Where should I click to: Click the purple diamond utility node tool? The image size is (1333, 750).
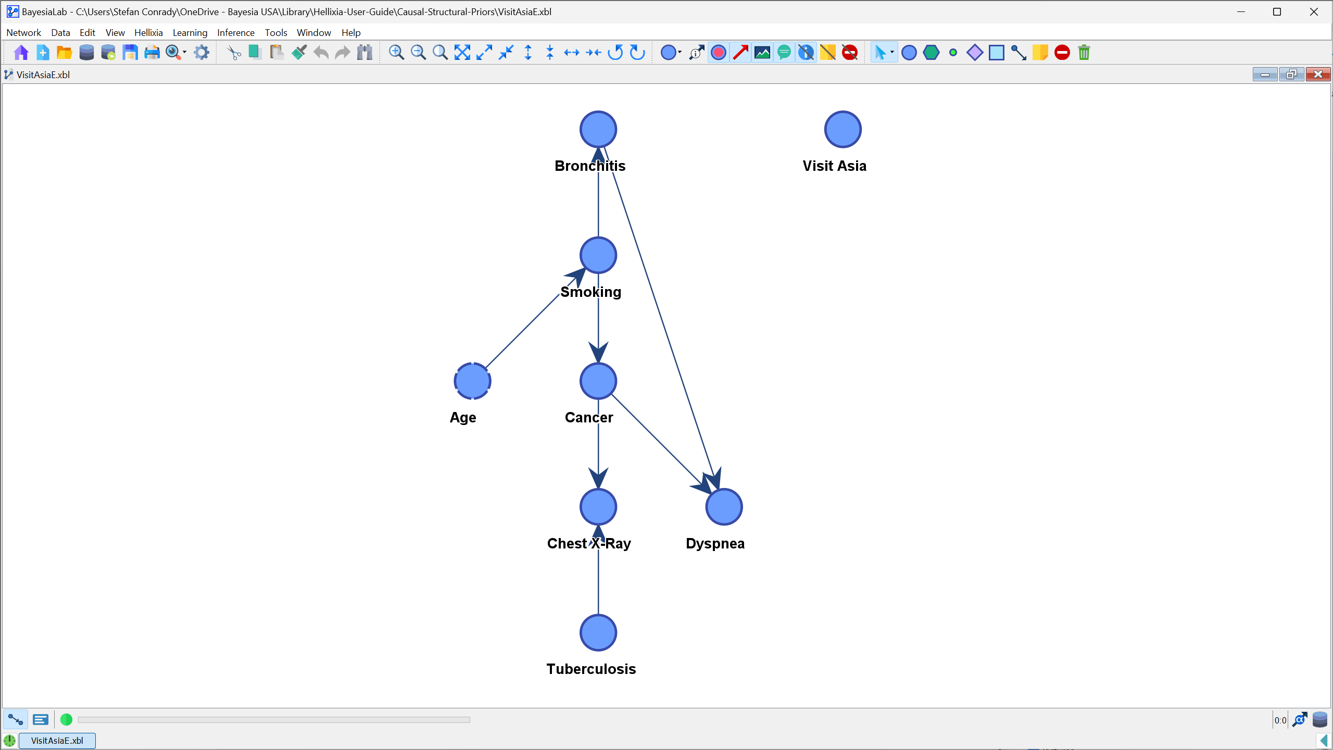[x=974, y=53]
